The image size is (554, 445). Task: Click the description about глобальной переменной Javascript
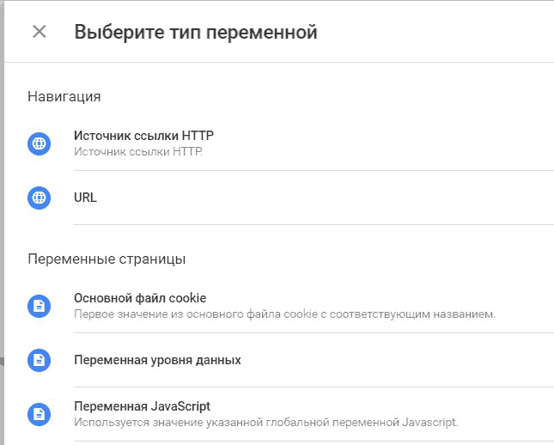coord(265,422)
